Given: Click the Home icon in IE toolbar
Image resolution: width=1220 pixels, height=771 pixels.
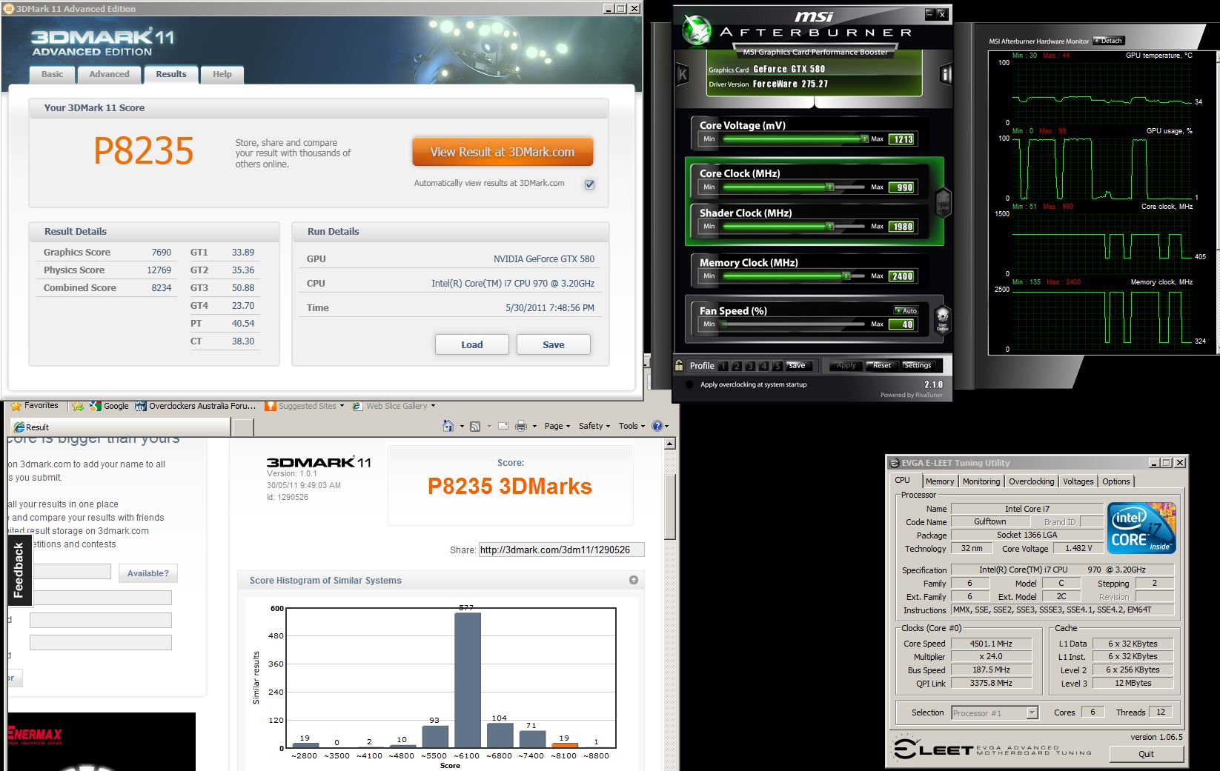Looking at the screenshot, I should (x=448, y=426).
